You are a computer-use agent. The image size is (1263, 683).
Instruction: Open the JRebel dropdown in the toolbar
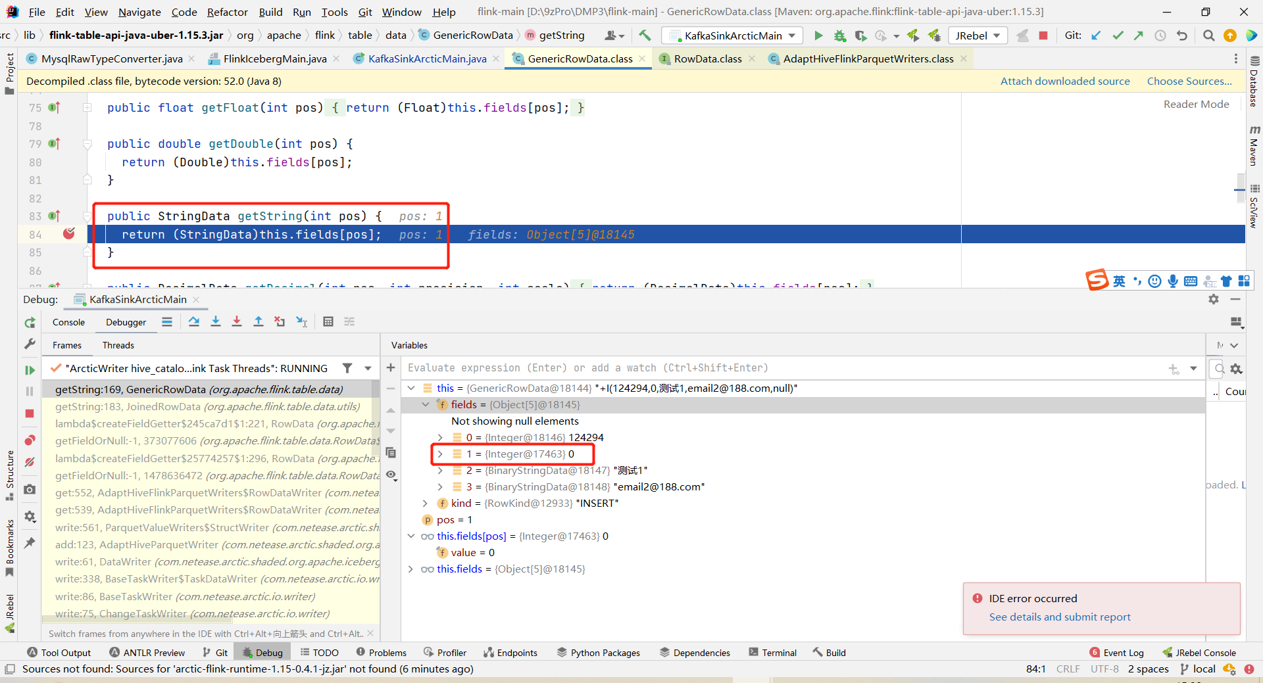[978, 35]
